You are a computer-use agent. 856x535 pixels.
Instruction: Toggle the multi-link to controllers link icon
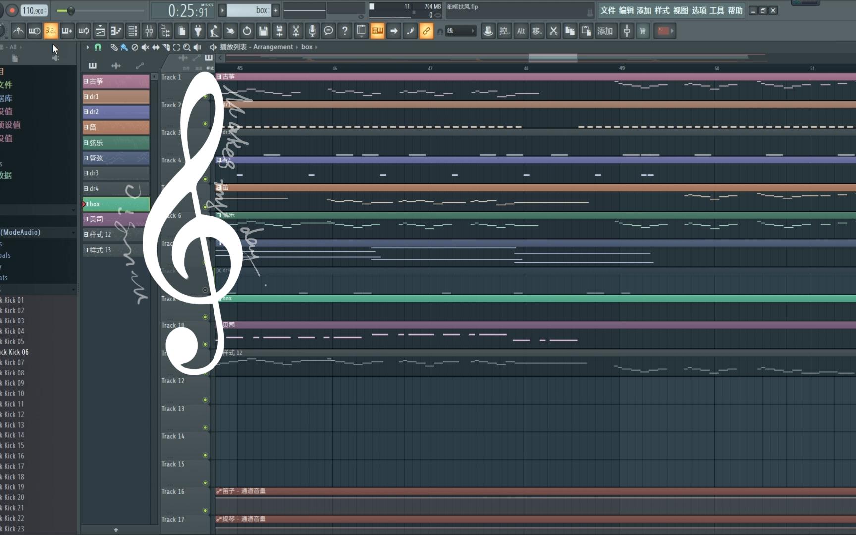click(426, 31)
